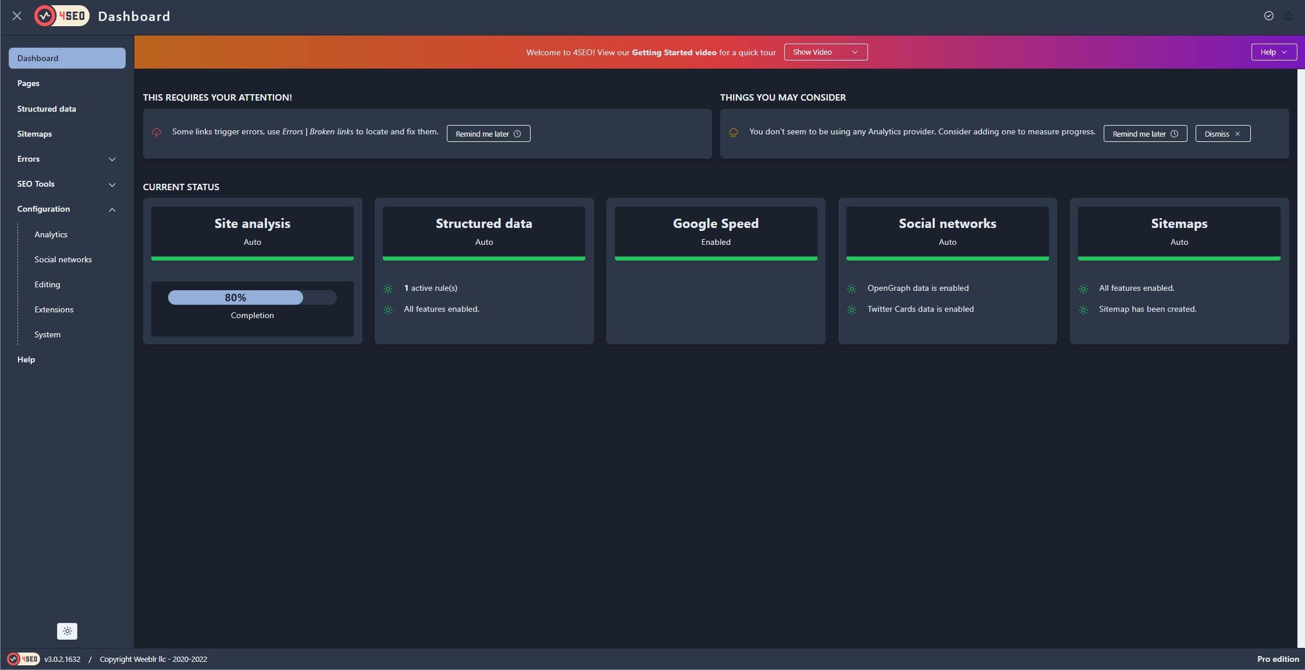The width and height of the screenshot is (1305, 670).
Task: Click the green icon beside '1 active rule(s)'
Action: (388, 289)
